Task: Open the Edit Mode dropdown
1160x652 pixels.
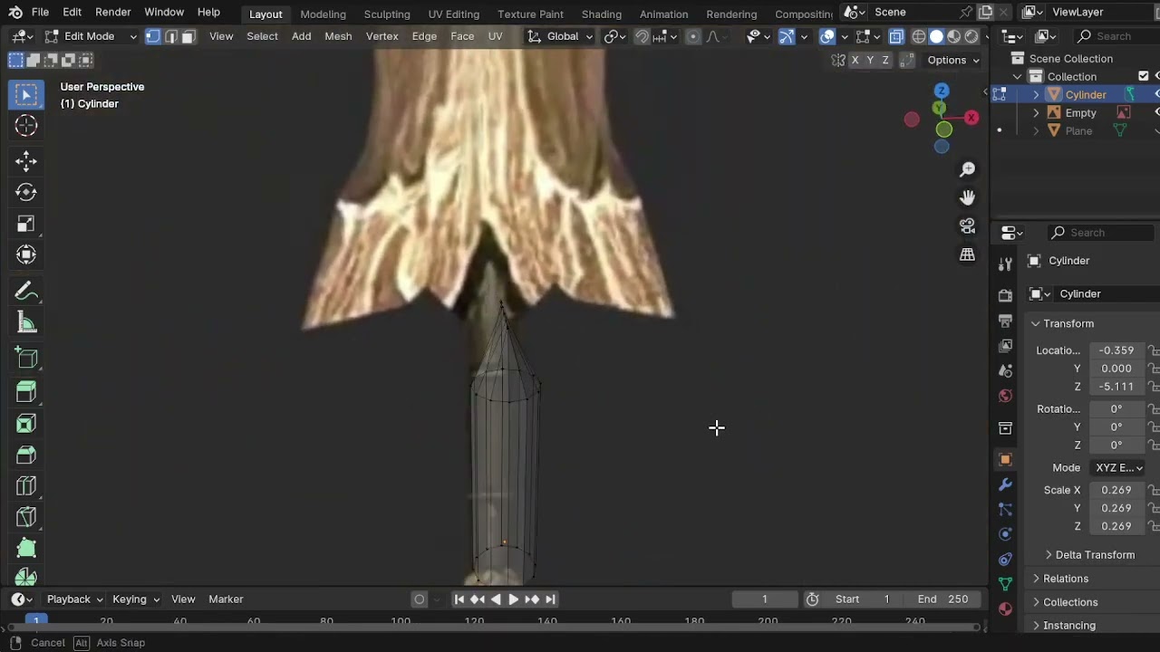Action: tap(90, 36)
